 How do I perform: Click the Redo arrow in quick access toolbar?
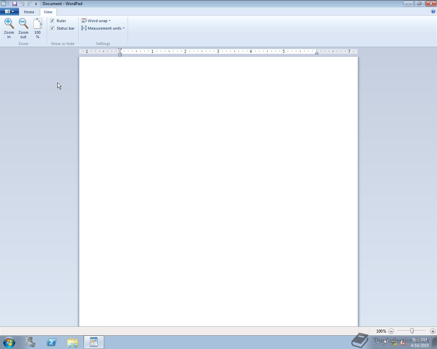pyautogui.click(x=29, y=4)
